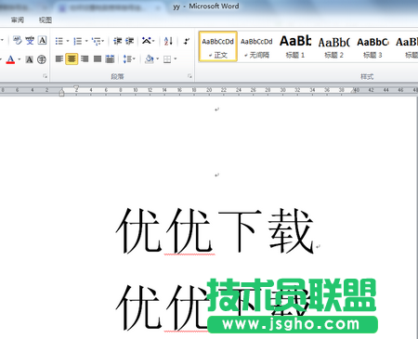Toggle Character Shading (gray A) icon
Image resolution: width=418 pixels, height=339 pixels.
(30, 59)
